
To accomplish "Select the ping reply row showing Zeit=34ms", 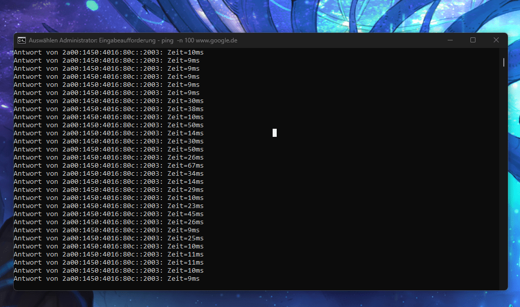I will (108, 174).
